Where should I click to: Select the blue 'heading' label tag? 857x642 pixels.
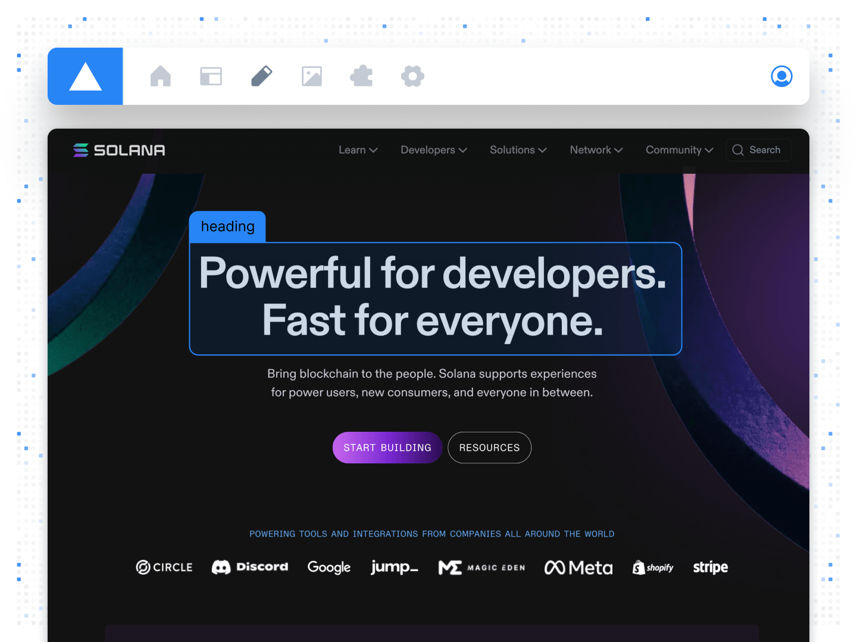(x=227, y=227)
